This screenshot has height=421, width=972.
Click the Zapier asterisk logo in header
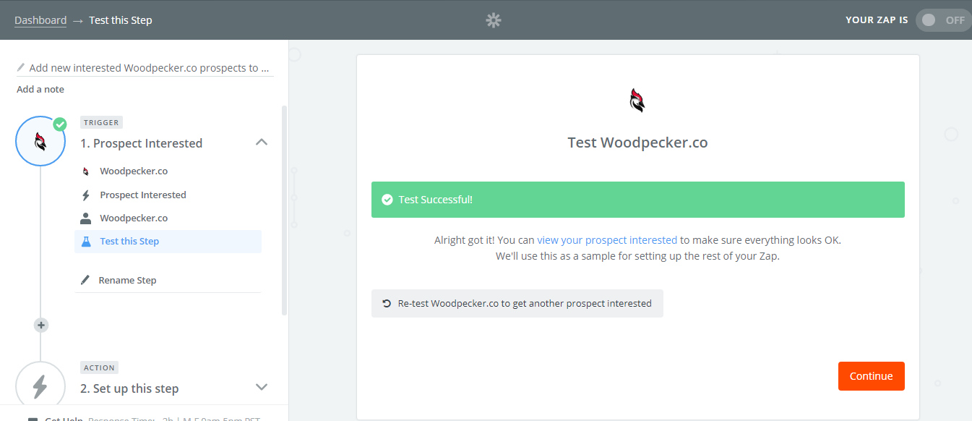494,20
